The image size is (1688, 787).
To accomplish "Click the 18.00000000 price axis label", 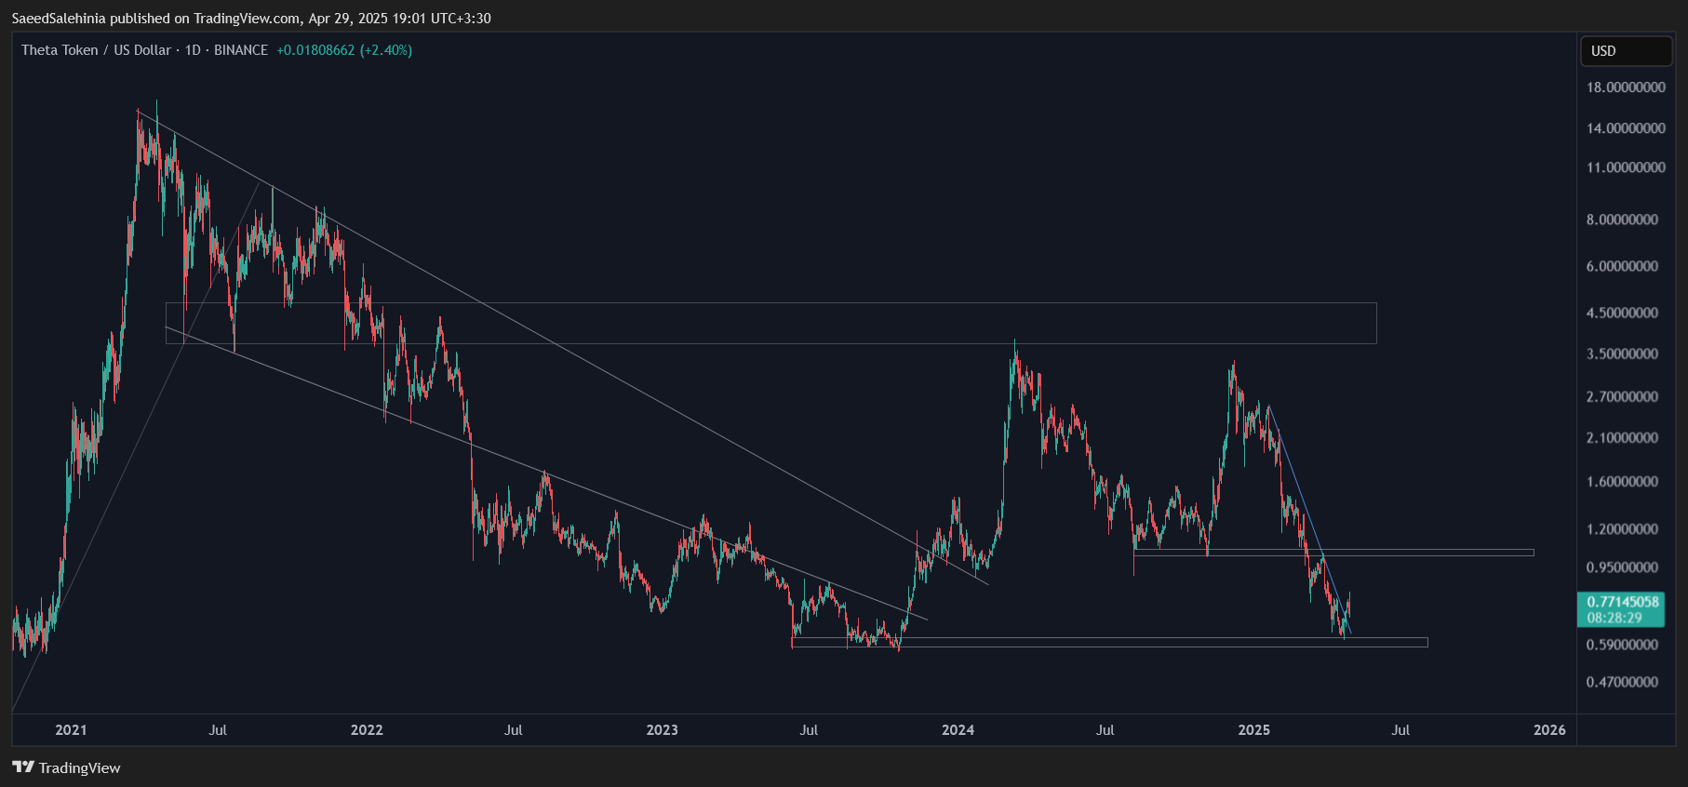I will (1626, 87).
